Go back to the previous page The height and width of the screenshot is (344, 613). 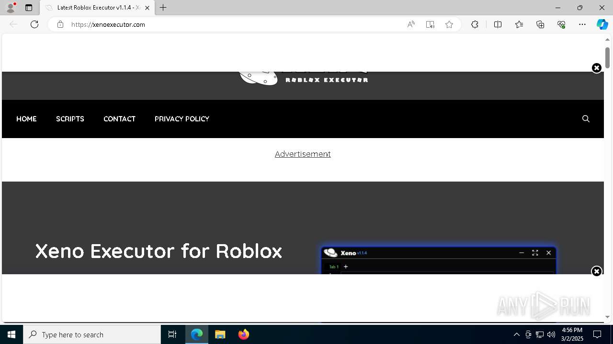(x=13, y=24)
